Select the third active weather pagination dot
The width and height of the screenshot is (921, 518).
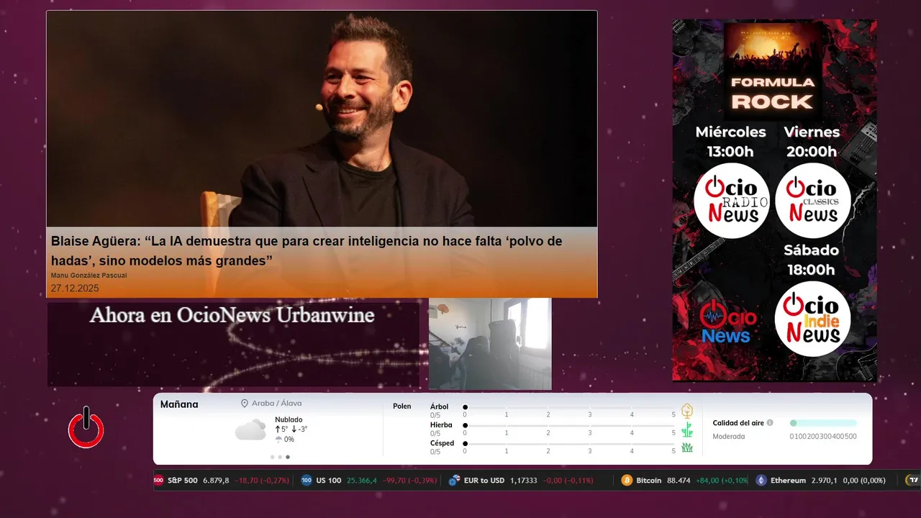point(288,457)
